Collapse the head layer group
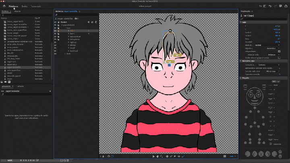290x163 pixels. (64, 28)
